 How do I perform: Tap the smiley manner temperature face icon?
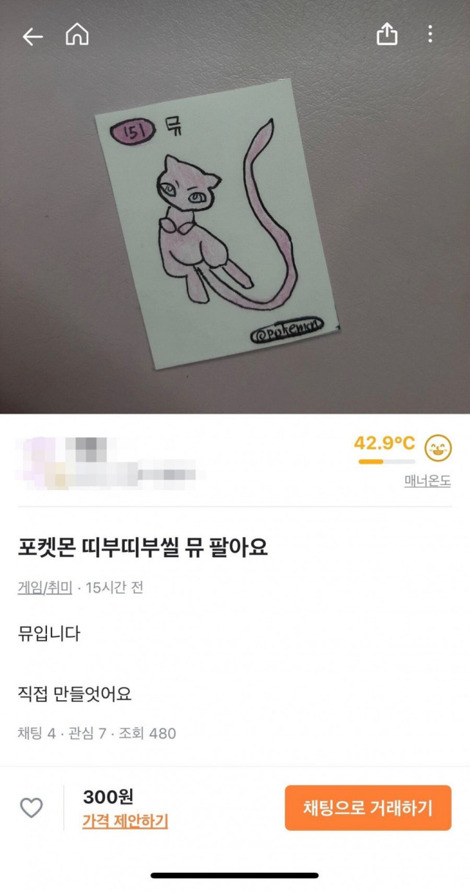click(x=438, y=447)
